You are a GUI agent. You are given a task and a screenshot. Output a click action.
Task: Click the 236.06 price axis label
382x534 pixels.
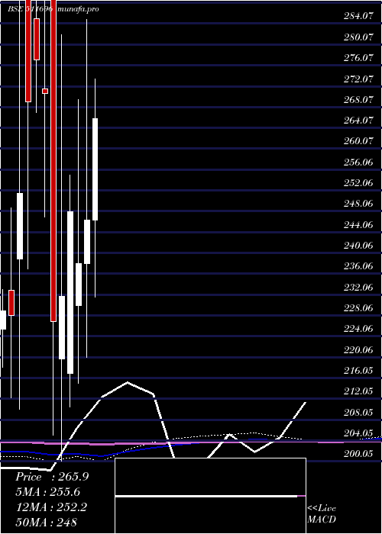pos(358,266)
